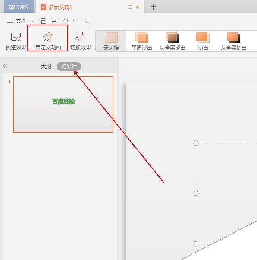Open quick access toolbar customization dropdown
257x260 pixels.
(86, 21)
